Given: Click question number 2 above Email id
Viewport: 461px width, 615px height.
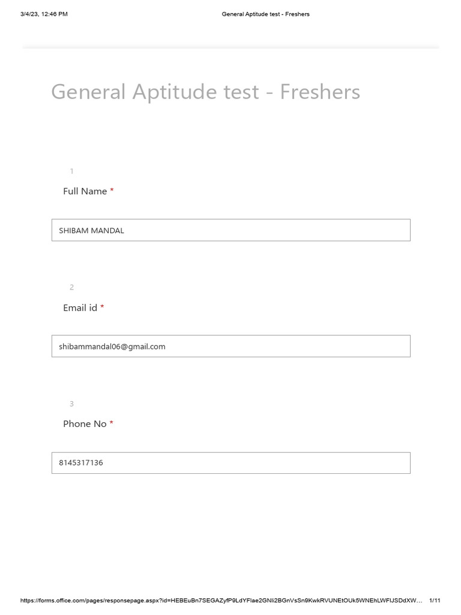Looking at the screenshot, I should click(72, 287).
